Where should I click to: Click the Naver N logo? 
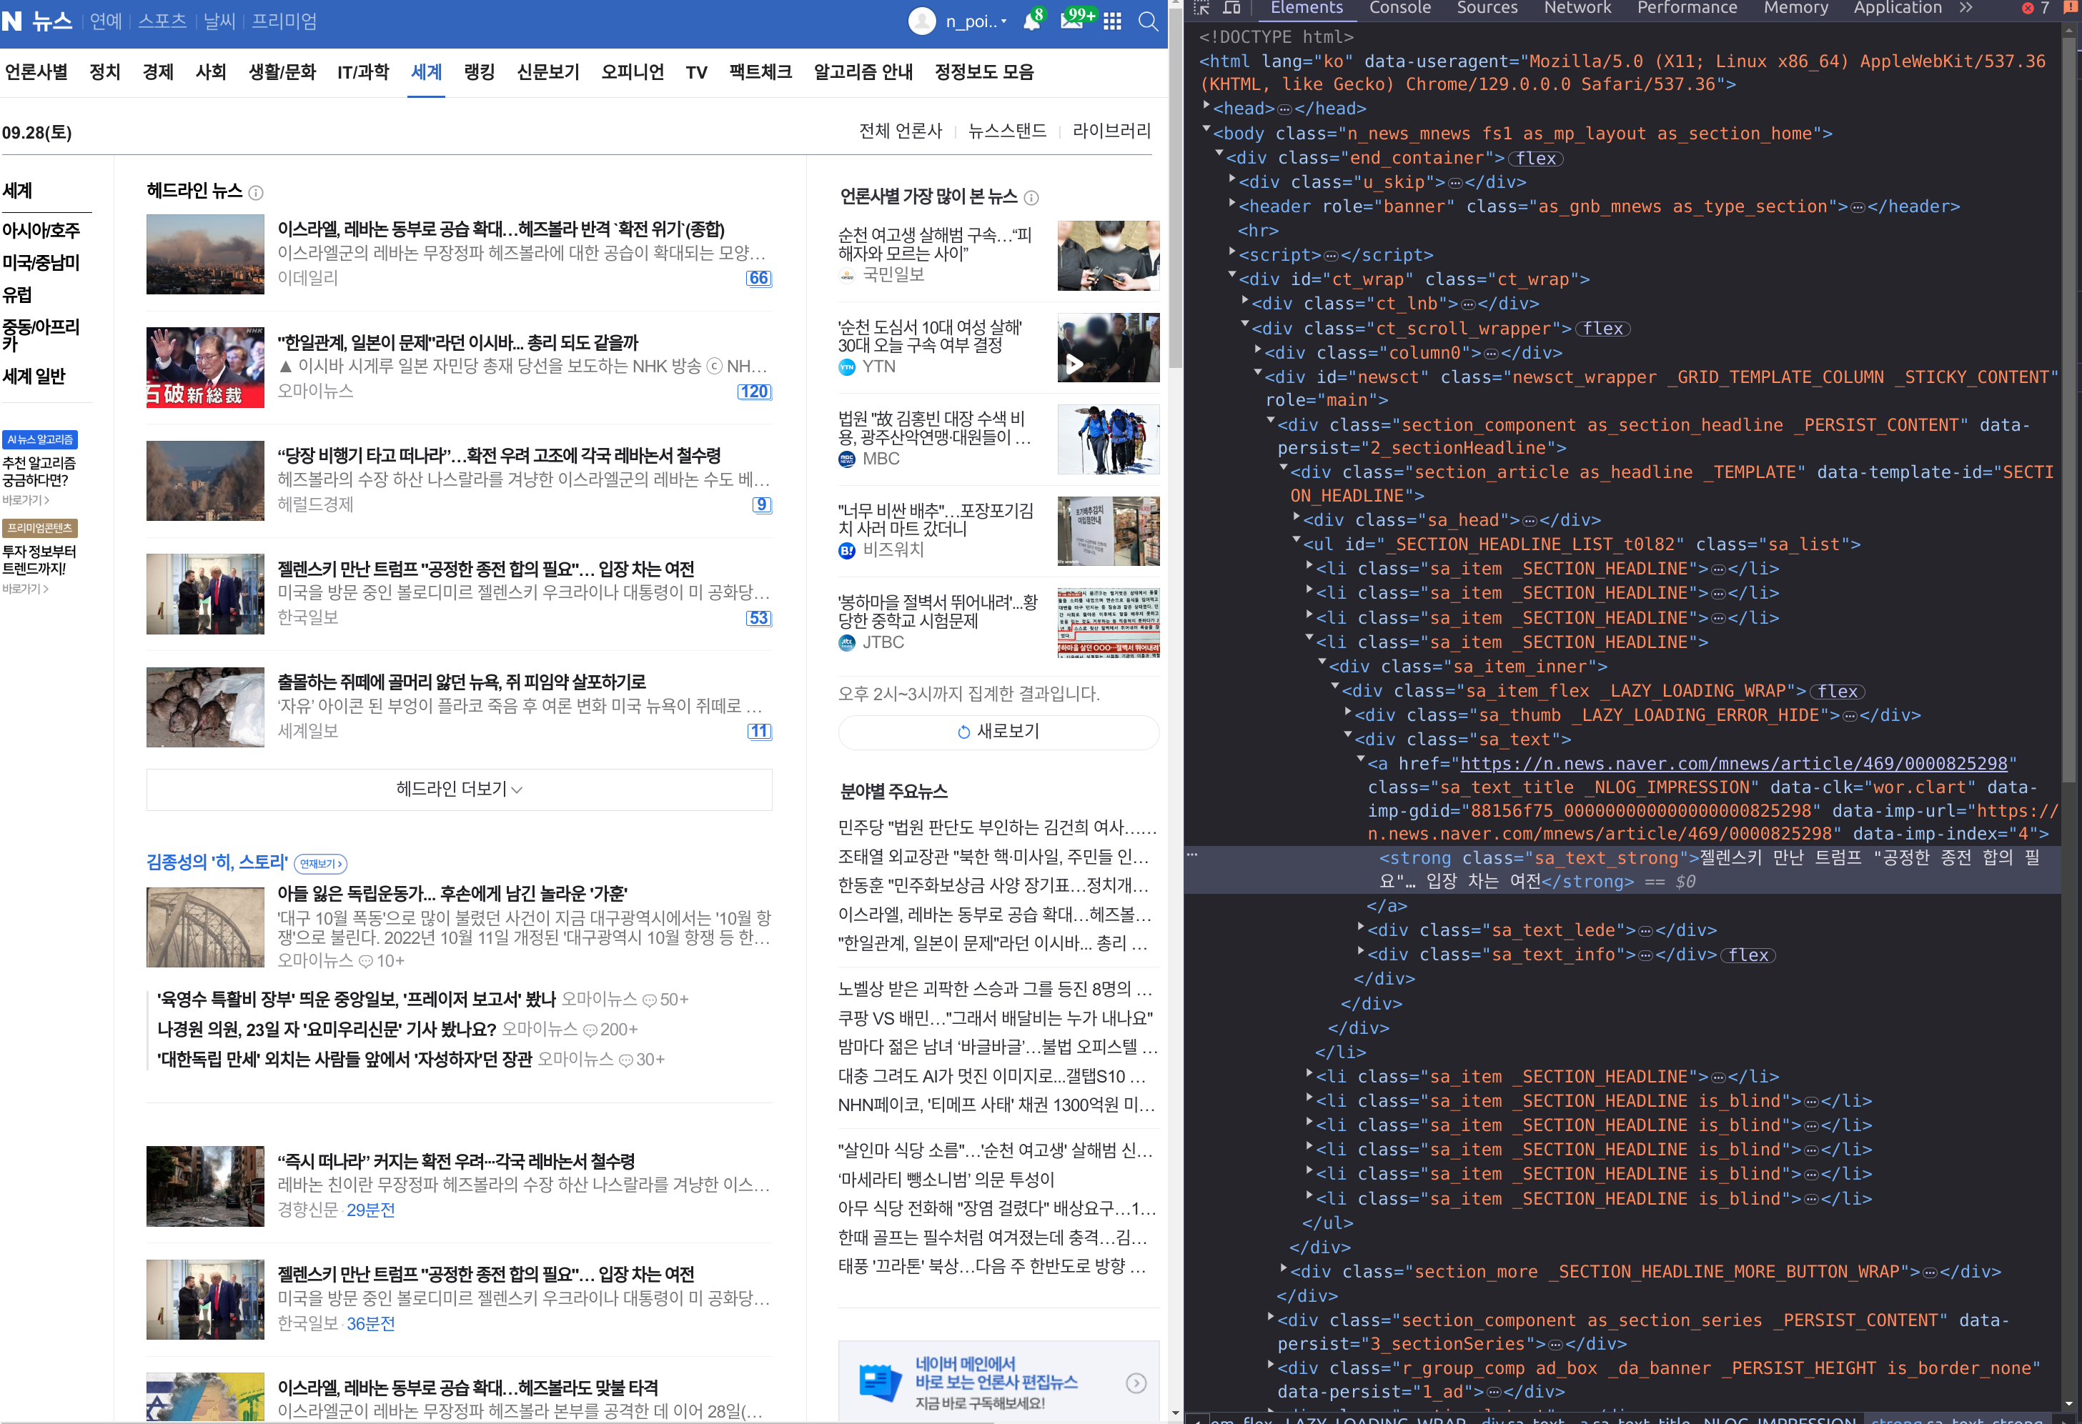coord(11,21)
